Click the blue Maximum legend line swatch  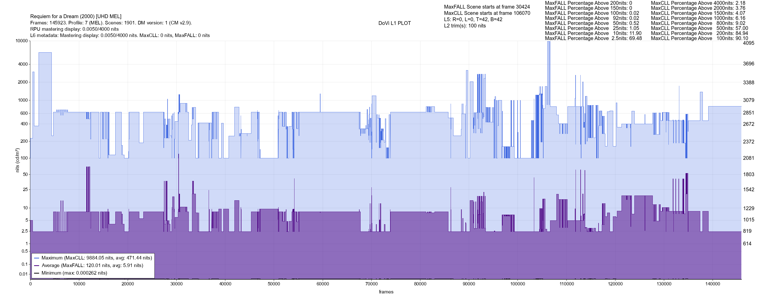37,258
